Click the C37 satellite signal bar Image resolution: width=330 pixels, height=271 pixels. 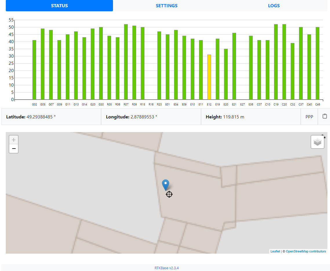[x=301, y=63]
